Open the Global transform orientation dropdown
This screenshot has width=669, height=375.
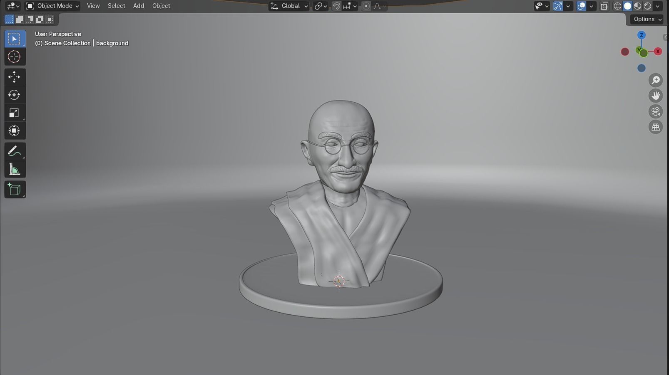tap(289, 6)
